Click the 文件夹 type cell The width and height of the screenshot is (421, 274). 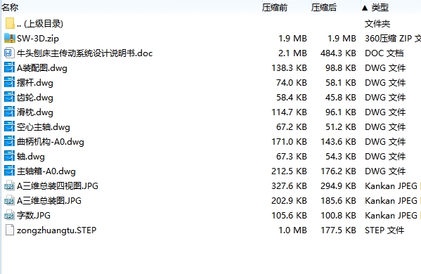coord(377,24)
